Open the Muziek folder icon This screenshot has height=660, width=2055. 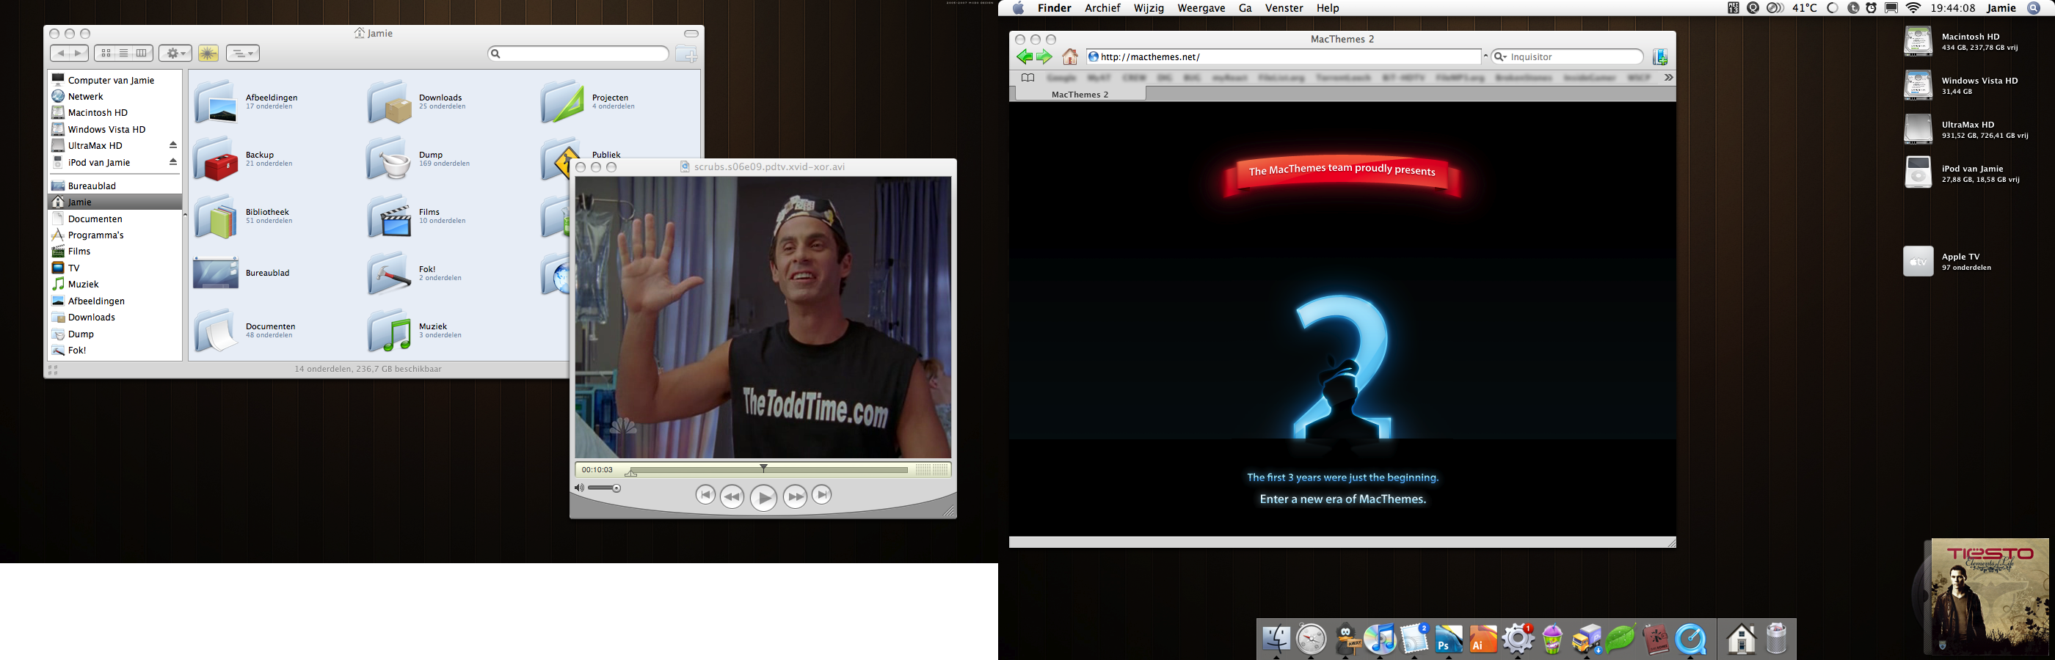pyautogui.click(x=389, y=331)
